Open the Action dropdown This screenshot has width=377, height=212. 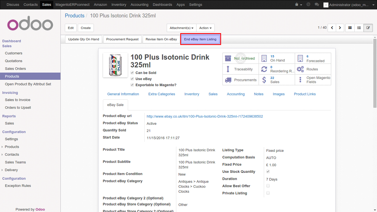pyautogui.click(x=205, y=28)
